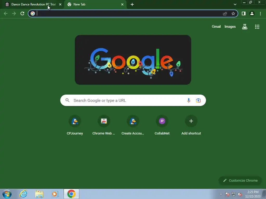
Task: Open the Create Account shortcut
Action: (x=133, y=125)
